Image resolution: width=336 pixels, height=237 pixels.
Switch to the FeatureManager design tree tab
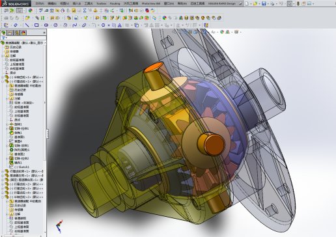click(x=3, y=33)
